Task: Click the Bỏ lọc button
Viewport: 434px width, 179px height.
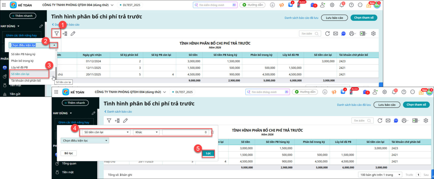Action: coord(69,153)
